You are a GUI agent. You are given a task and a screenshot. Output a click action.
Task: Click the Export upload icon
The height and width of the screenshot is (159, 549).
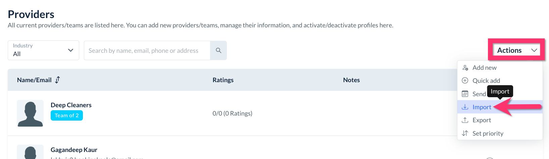[x=465, y=120]
